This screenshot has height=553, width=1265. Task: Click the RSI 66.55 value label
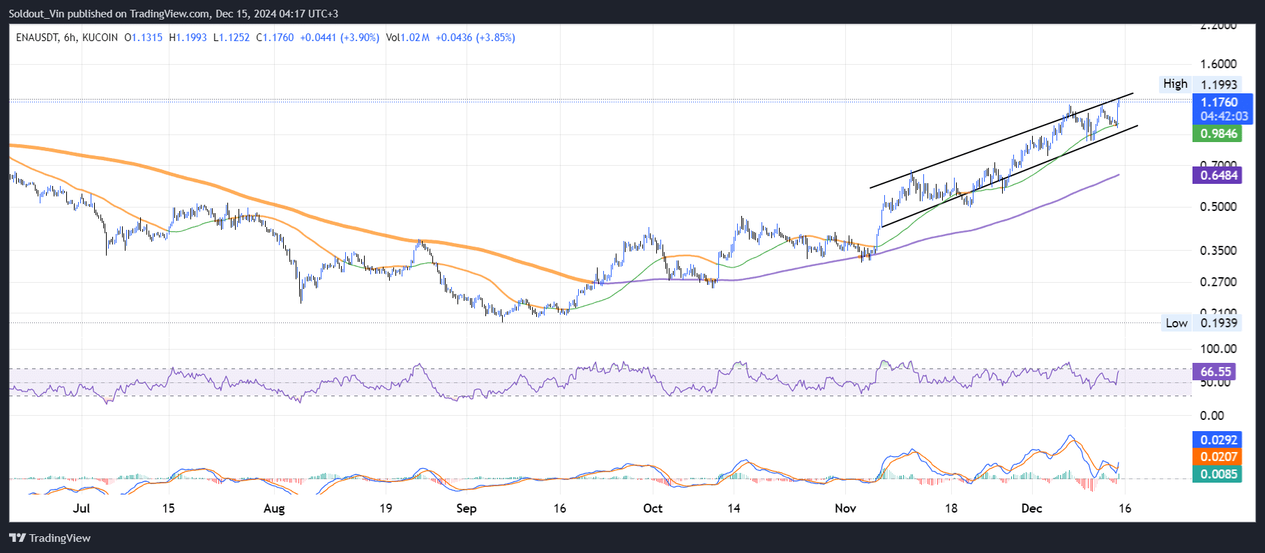1215,372
